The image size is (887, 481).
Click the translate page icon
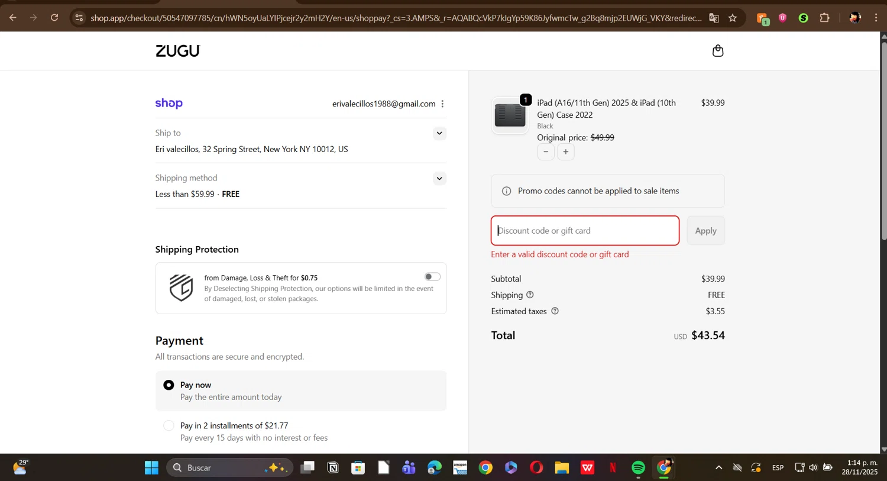coord(714,18)
